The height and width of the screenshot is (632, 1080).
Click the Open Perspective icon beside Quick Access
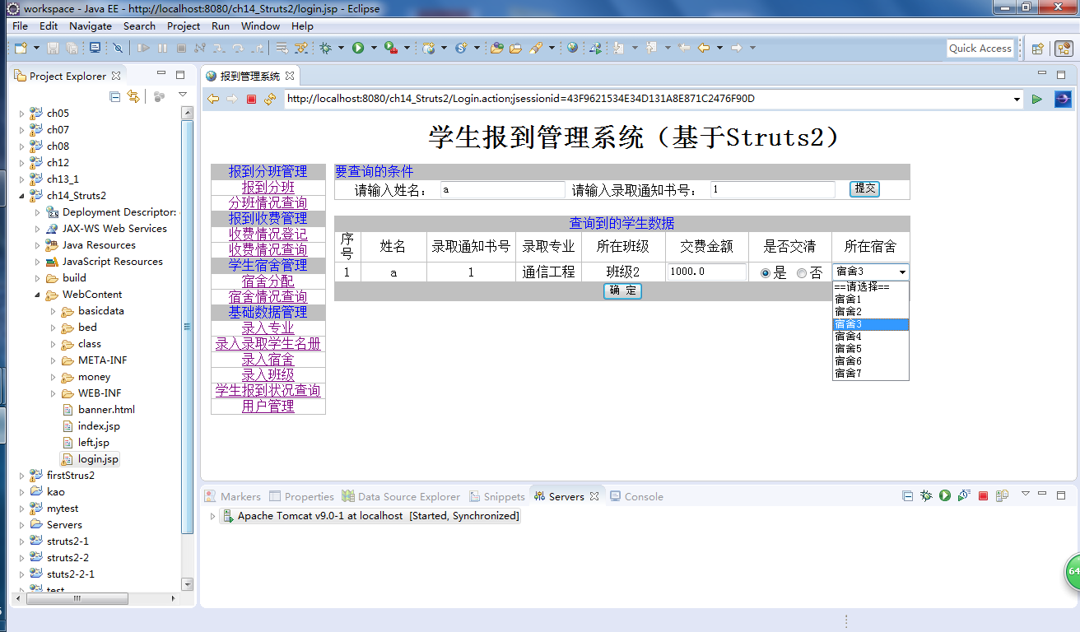[x=1037, y=49]
